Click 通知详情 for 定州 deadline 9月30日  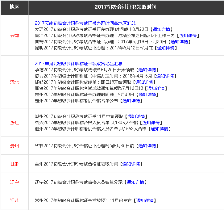(x=147, y=94)
